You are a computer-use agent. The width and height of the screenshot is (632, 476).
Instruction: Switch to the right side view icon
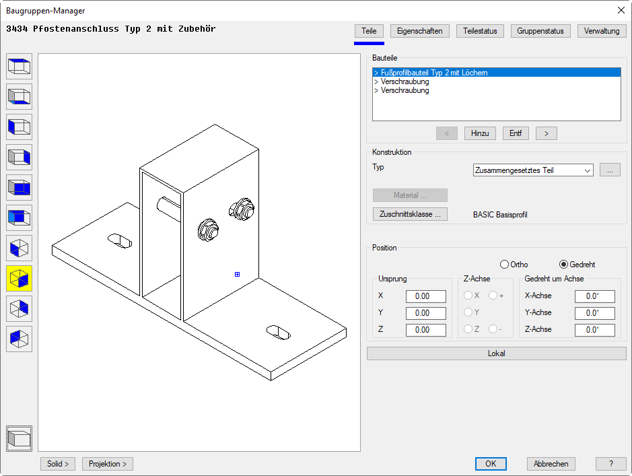point(19,158)
